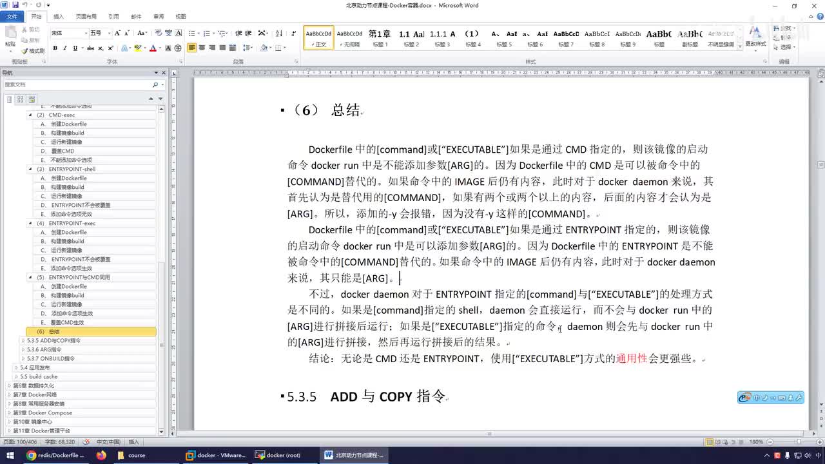The width and height of the screenshot is (825, 464).
Task: Minimize the ribbon with caret toggle
Action: coord(811,16)
